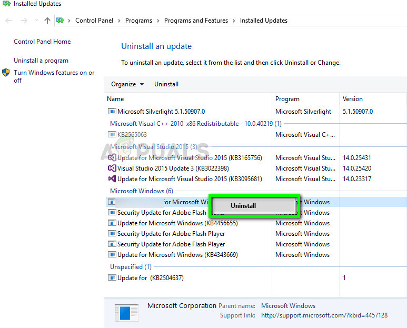The height and width of the screenshot is (328, 407).
Task: Open Programs and Features breadcrumb
Action: pos(196,21)
